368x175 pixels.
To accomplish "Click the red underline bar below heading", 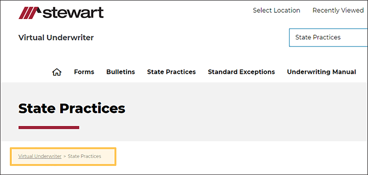I will [x=49, y=127].
